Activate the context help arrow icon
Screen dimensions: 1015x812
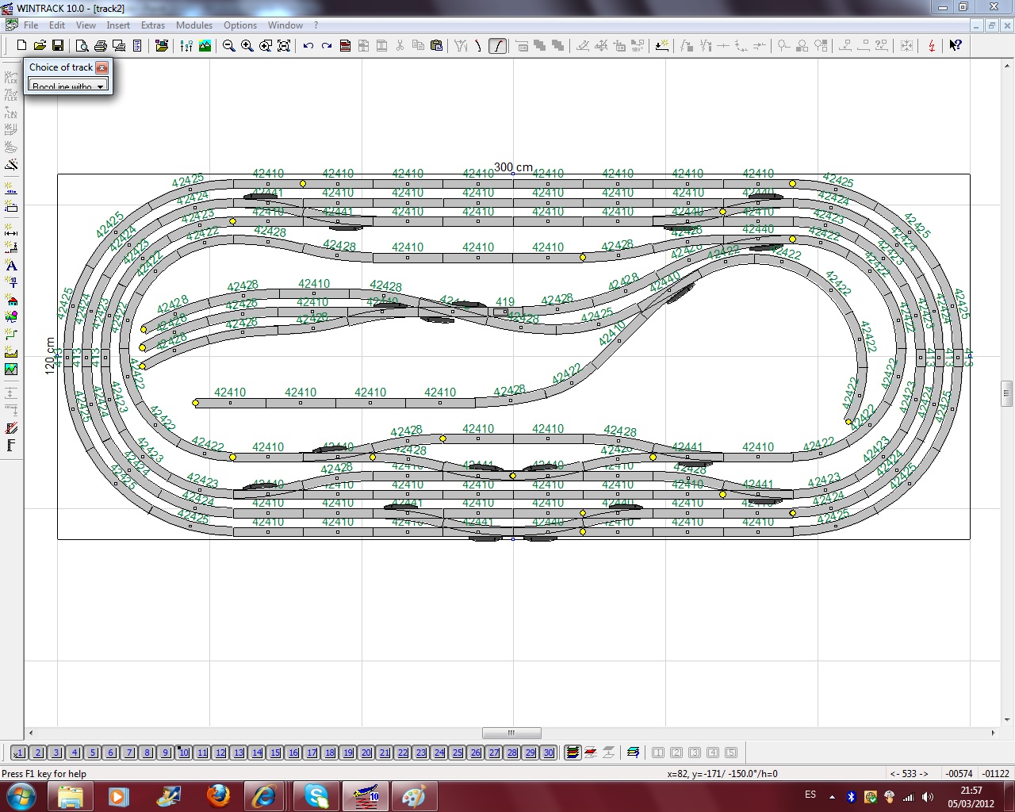956,46
